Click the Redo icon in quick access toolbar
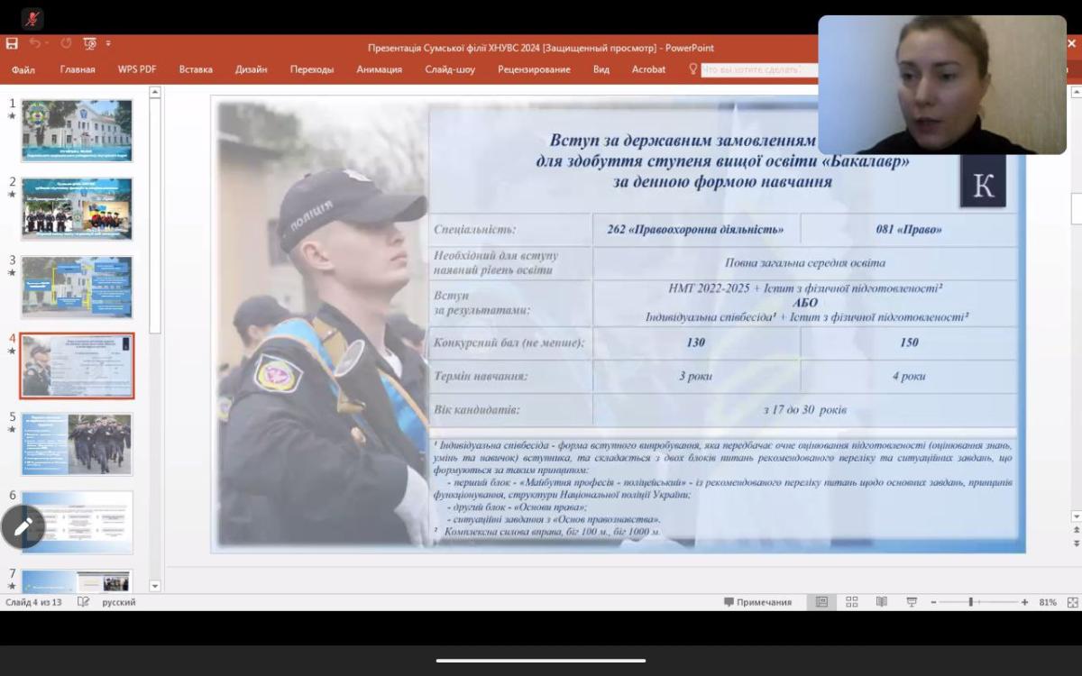This screenshot has width=1082, height=676. coord(66,43)
